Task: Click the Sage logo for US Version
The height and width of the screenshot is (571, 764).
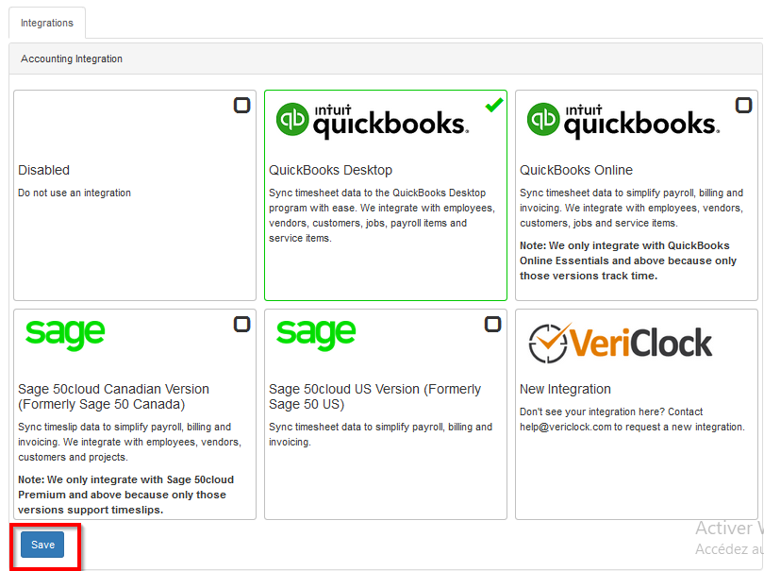Action: click(316, 334)
